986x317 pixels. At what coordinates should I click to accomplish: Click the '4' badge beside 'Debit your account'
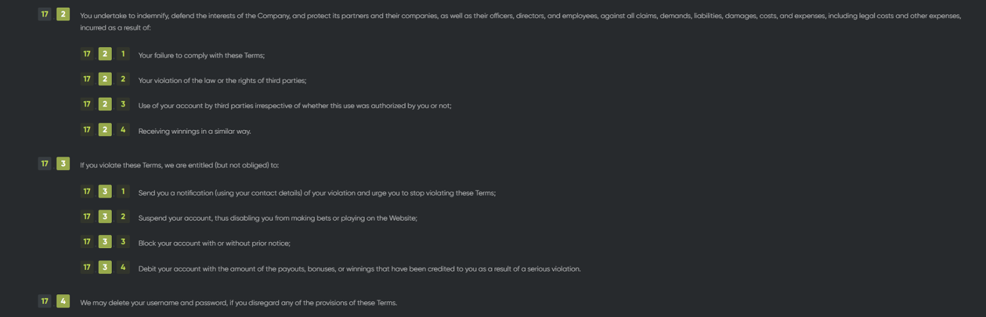pos(123,267)
